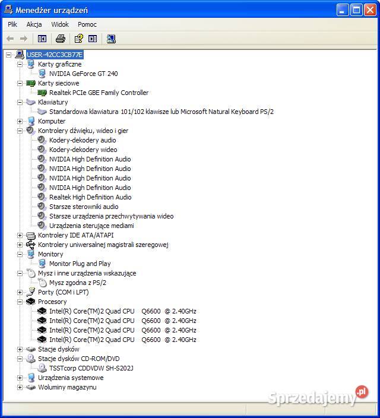The width and height of the screenshot is (380, 418).
Task: Open the Pomoc menu
Action: (x=87, y=24)
